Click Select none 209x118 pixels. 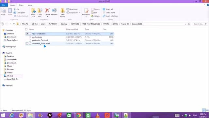click(109, 12)
